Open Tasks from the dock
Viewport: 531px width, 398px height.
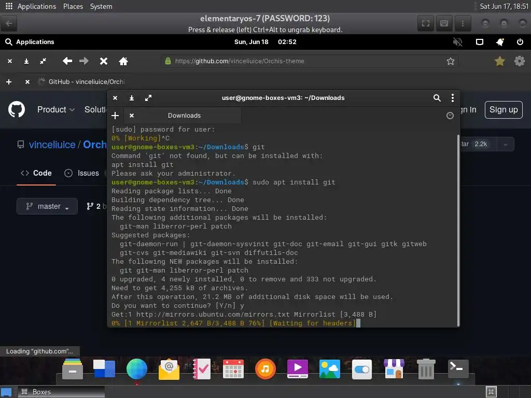click(x=202, y=369)
